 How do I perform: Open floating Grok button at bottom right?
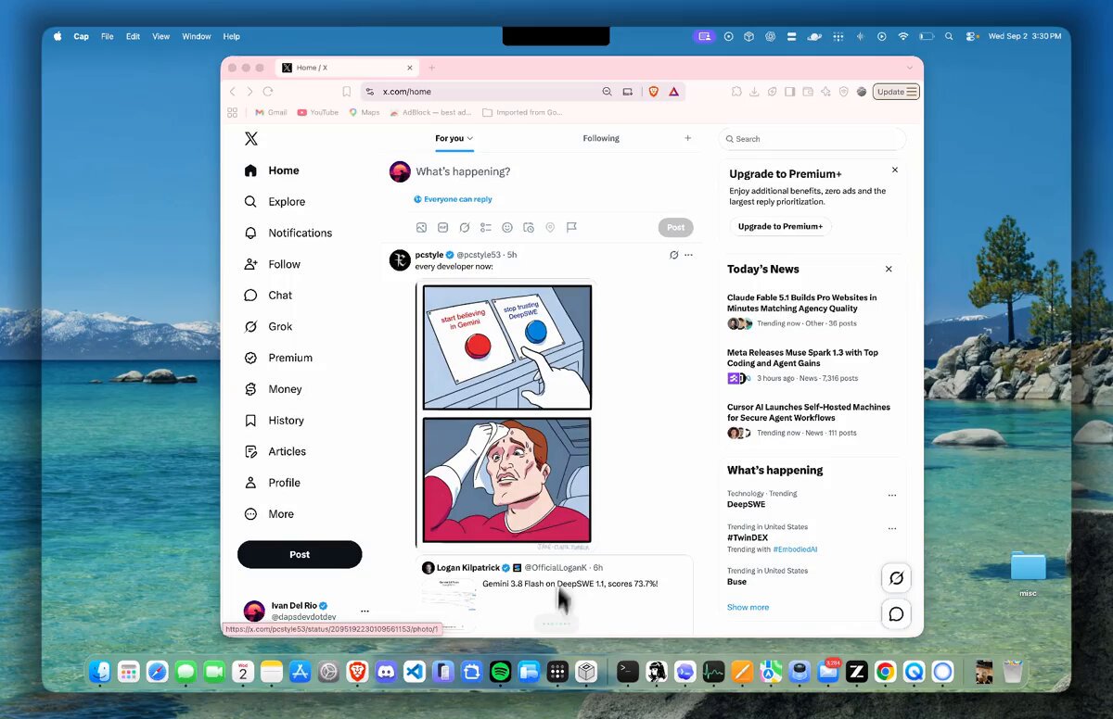(896, 578)
